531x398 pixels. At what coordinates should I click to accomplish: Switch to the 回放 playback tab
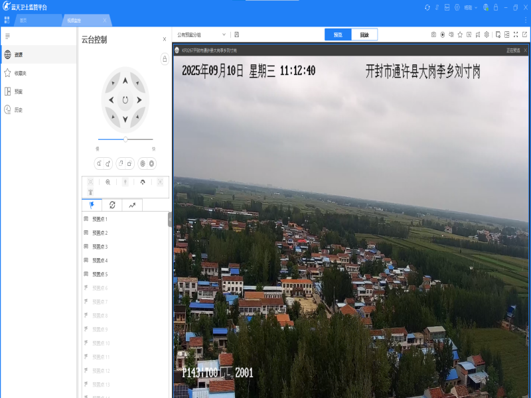[364, 34]
